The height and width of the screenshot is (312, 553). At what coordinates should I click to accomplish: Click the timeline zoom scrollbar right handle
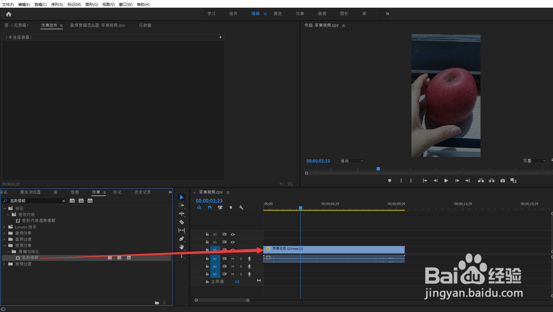(x=248, y=300)
